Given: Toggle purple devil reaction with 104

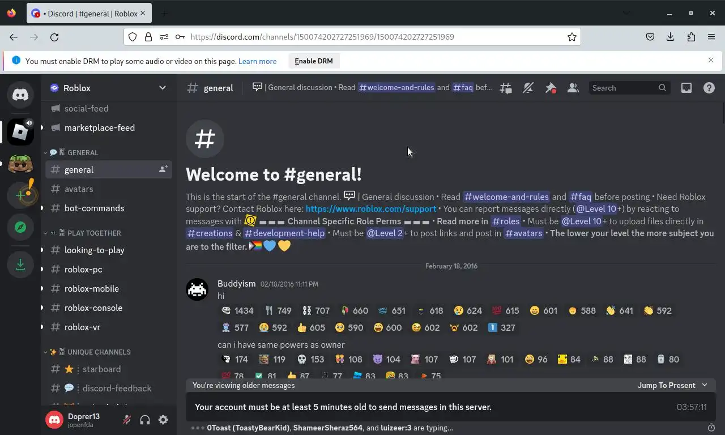Looking at the screenshot, I should click(386, 359).
